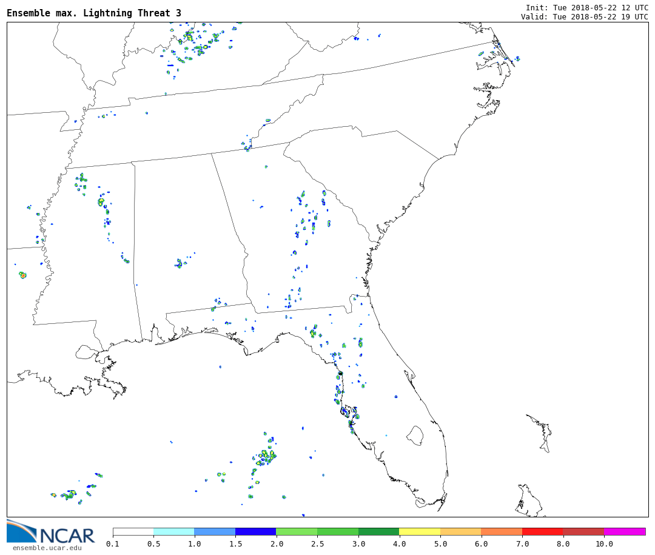Click the Init time text at top right
The height and width of the screenshot is (555, 655).
click(x=586, y=8)
